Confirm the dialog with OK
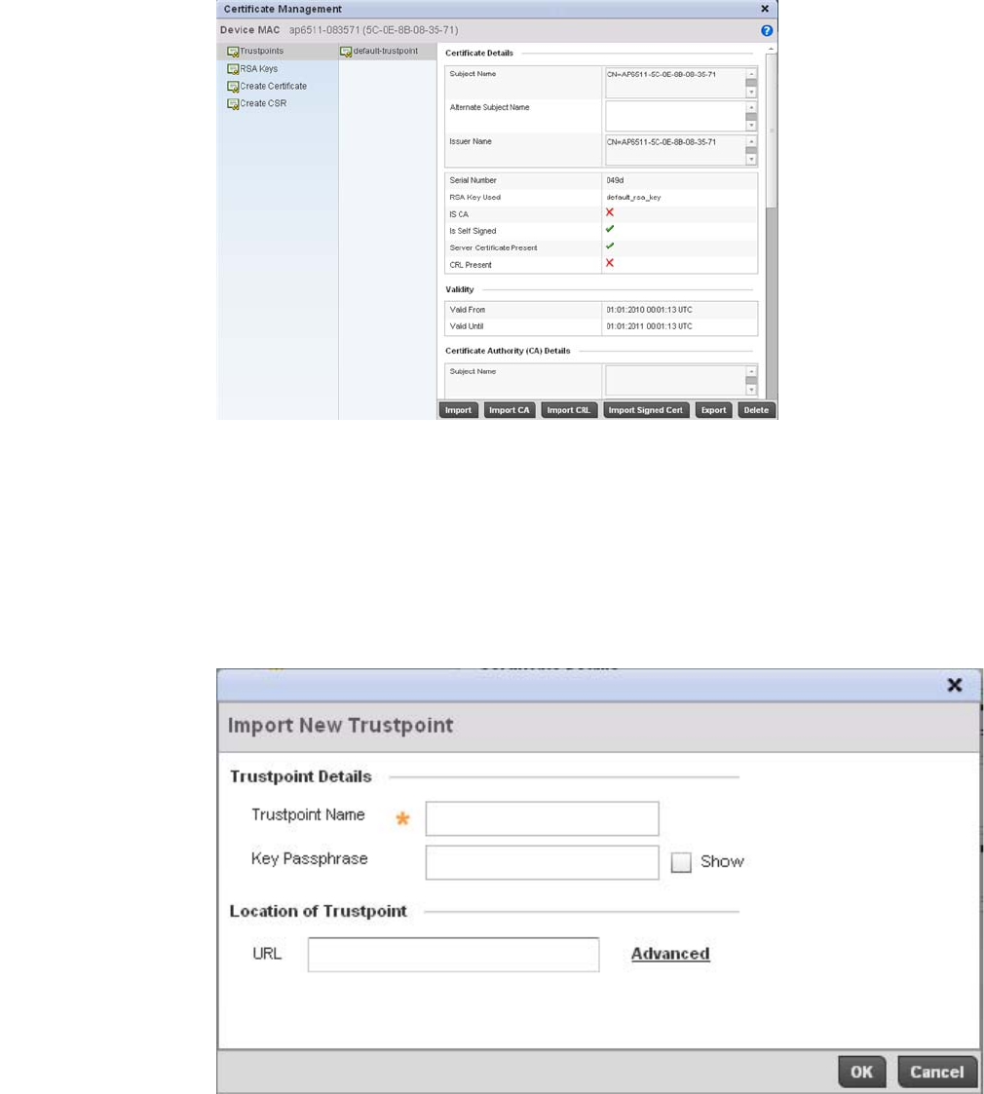 (x=861, y=1072)
